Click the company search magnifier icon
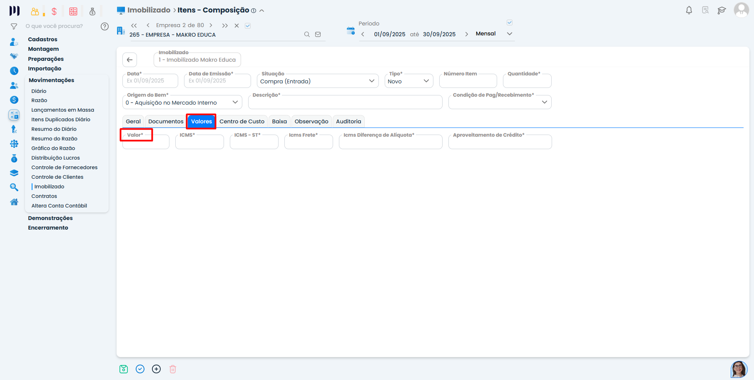This screenshot has width=754, height=380. tap(307, 35)
